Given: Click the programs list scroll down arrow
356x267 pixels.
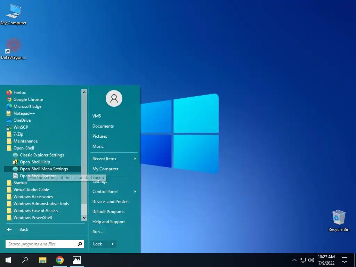Looking at the screenshot, I should (84, 218).
